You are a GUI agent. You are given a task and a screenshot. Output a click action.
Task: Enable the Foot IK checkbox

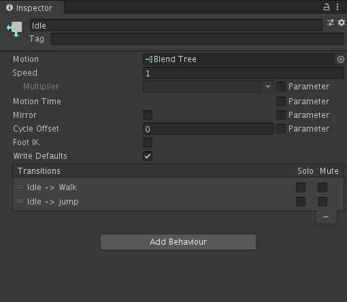(x=148, y=142)
